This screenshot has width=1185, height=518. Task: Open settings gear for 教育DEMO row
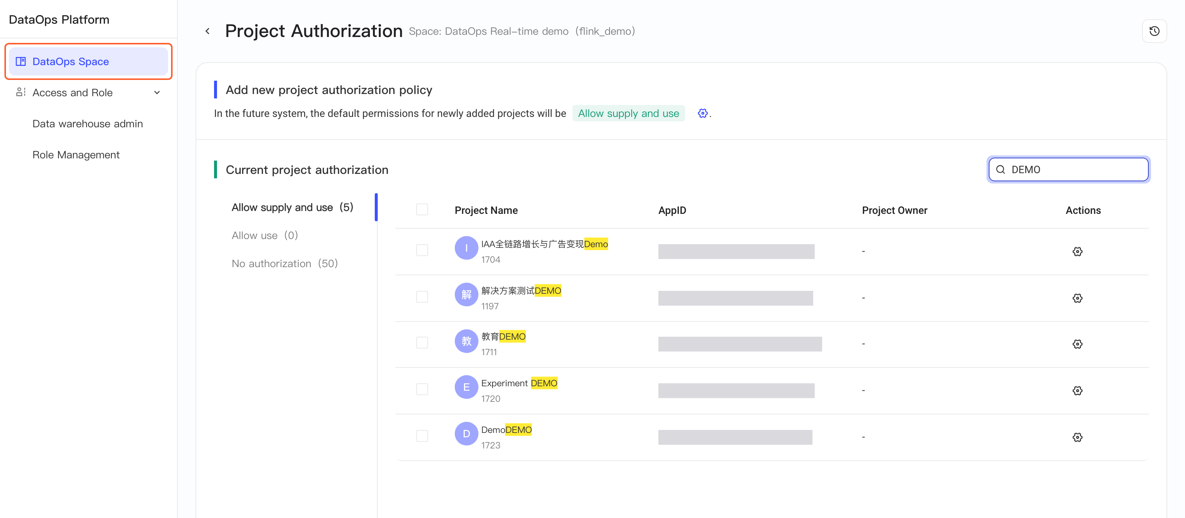1077,344
